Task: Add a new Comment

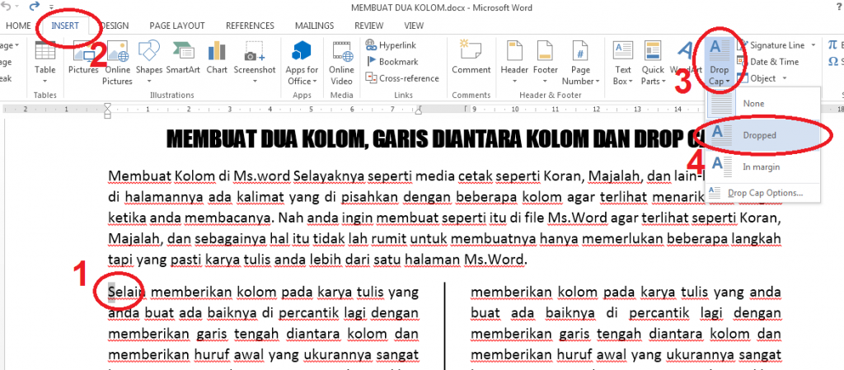Action: [x=471, y=58]
